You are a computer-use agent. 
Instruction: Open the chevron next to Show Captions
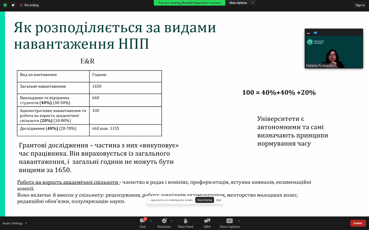click(x=239, y=221)
